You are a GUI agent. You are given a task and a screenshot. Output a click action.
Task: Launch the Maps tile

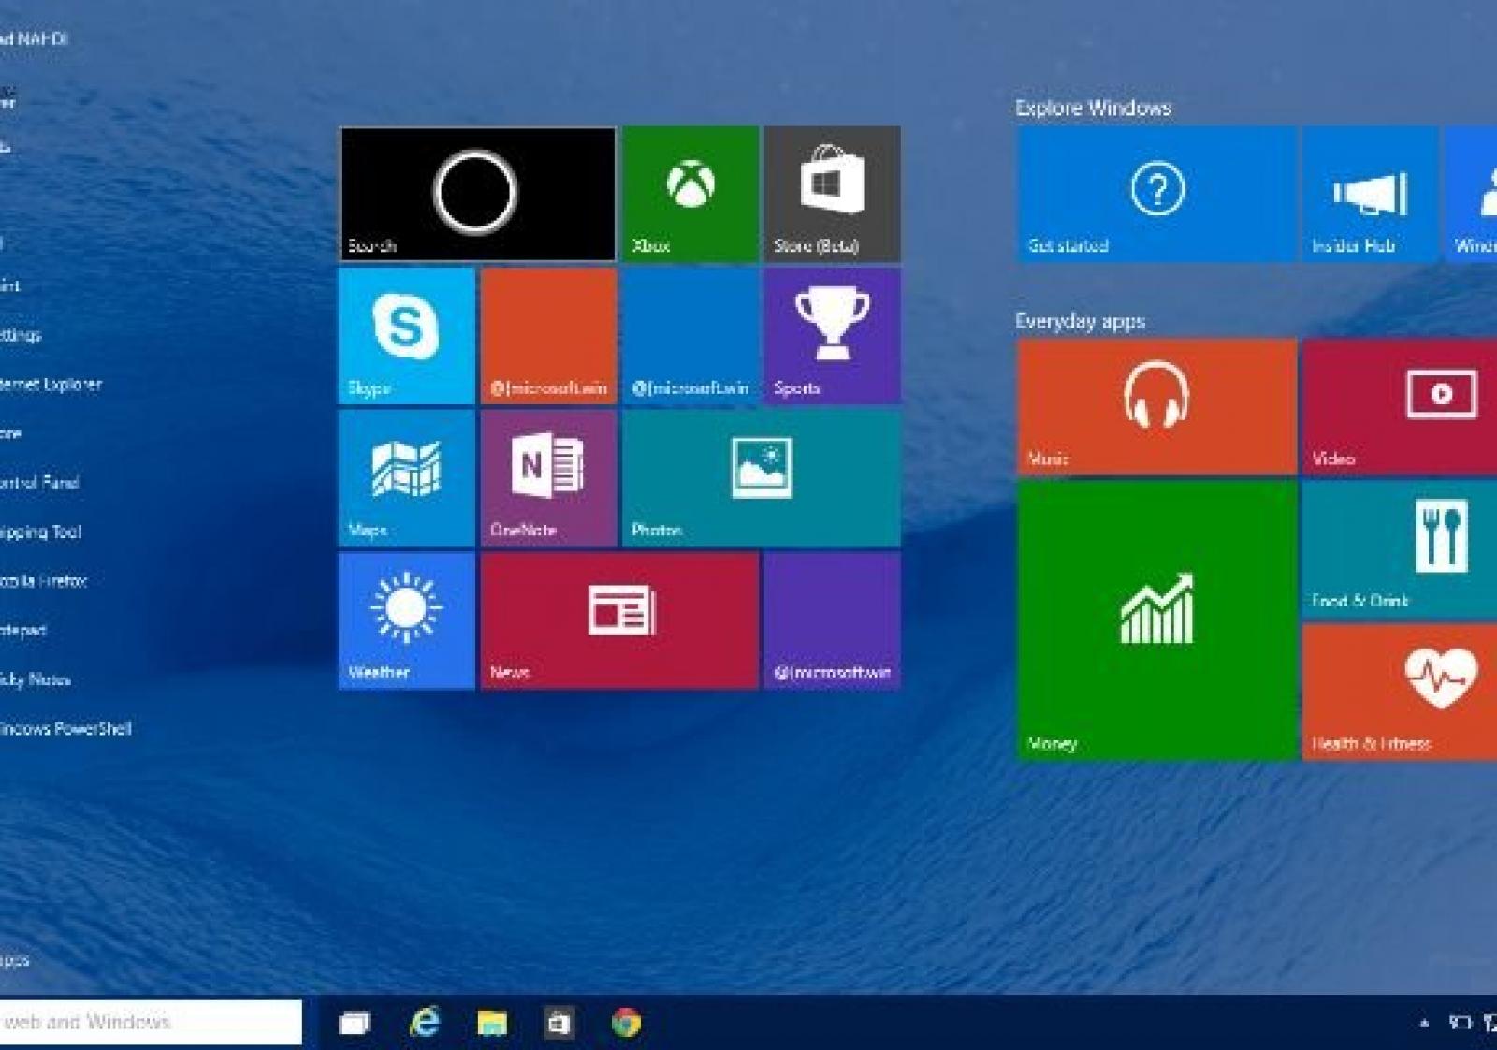(x=406, y=478)
